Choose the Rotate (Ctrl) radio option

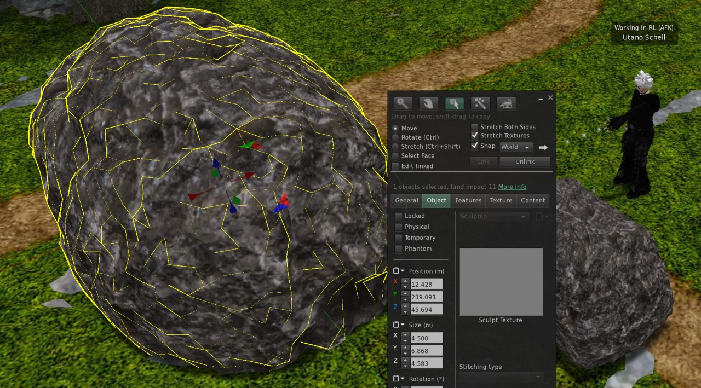click(x=395, y=137)
